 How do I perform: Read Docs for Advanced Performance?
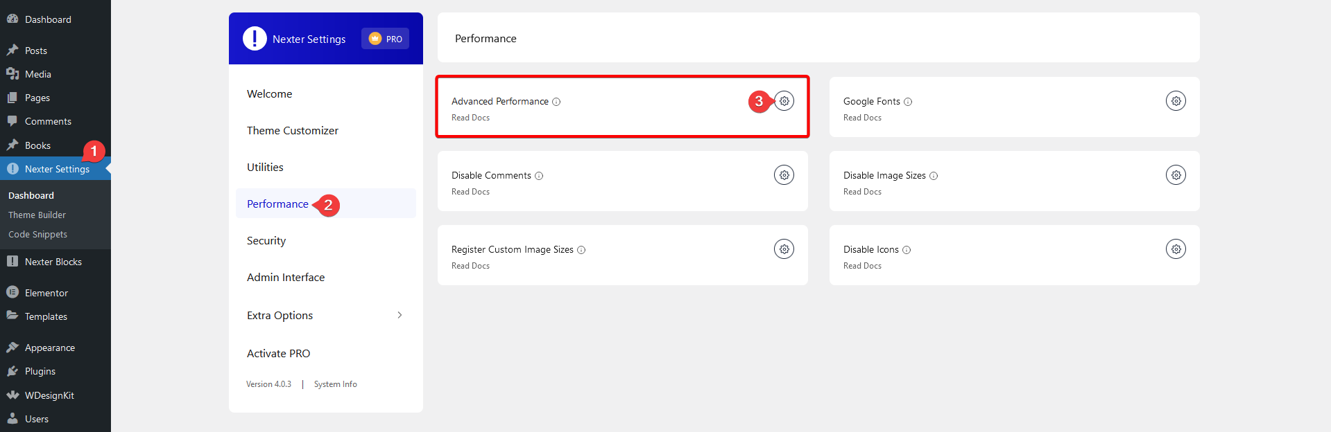pyautogui.click(x=470, y=118)
